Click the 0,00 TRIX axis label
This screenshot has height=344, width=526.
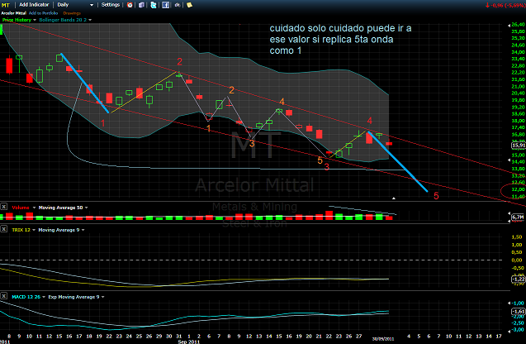pyautogui.click(x=517, y=260)
